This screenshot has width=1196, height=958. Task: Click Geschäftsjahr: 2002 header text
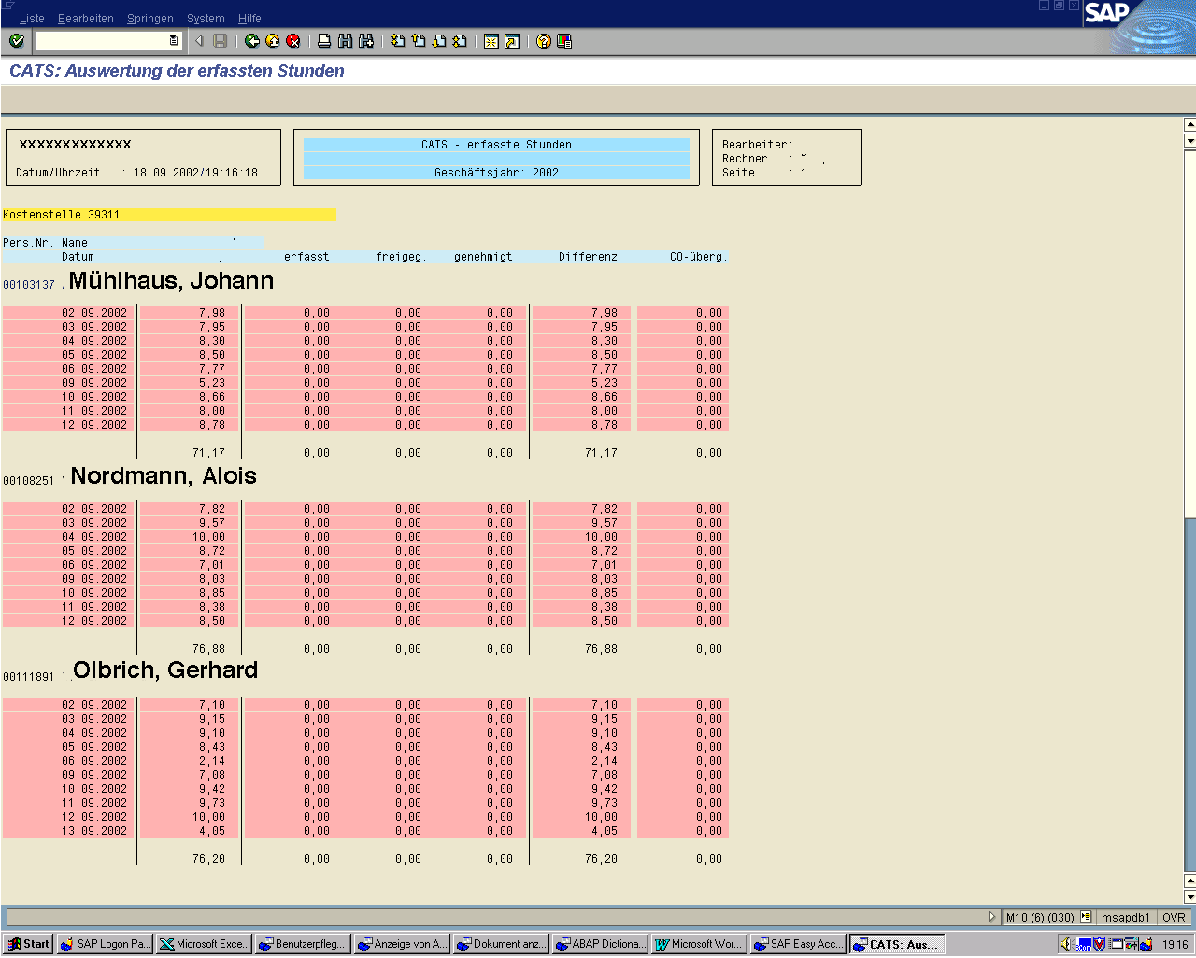pyautogui.click(x=496, y=173)
